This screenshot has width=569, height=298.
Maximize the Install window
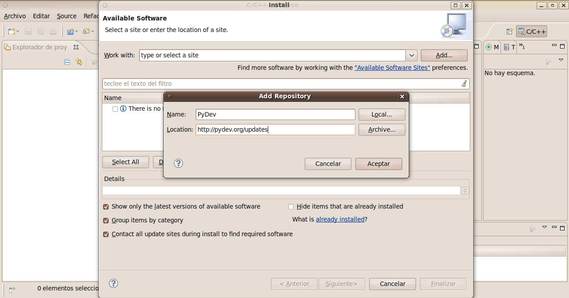click(x=455, y=5)
